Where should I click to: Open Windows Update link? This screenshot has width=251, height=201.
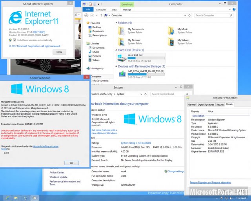58,177
